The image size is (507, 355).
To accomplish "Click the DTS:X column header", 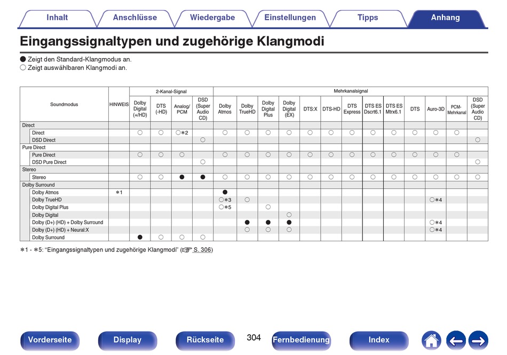I will (310, 109).
